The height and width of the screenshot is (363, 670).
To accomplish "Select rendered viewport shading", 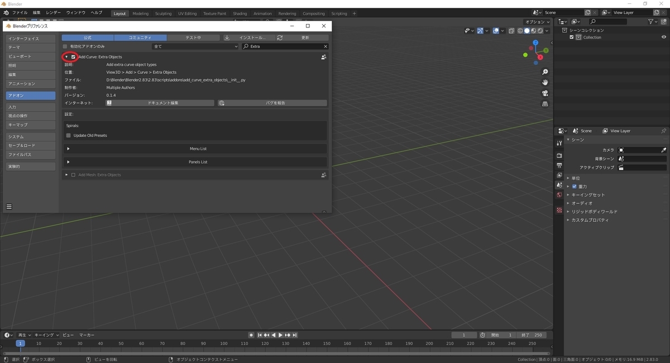I will click(x=540, y=31).
